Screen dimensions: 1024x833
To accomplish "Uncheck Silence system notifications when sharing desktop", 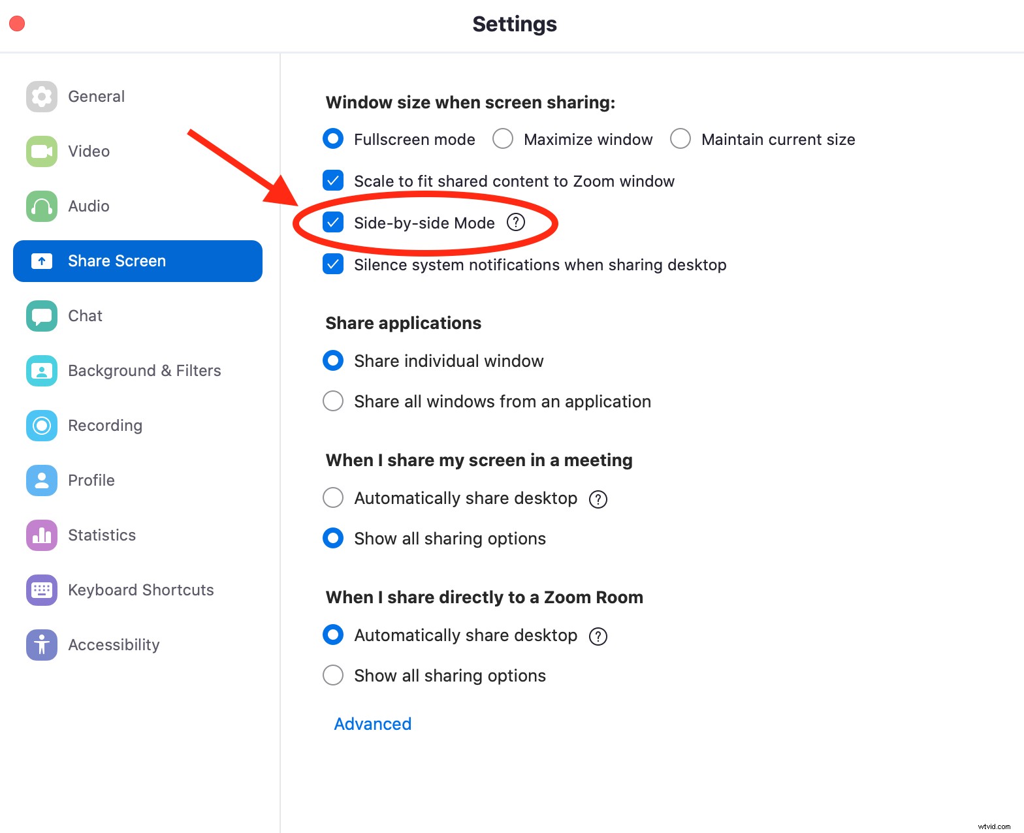I will point(333,264).
